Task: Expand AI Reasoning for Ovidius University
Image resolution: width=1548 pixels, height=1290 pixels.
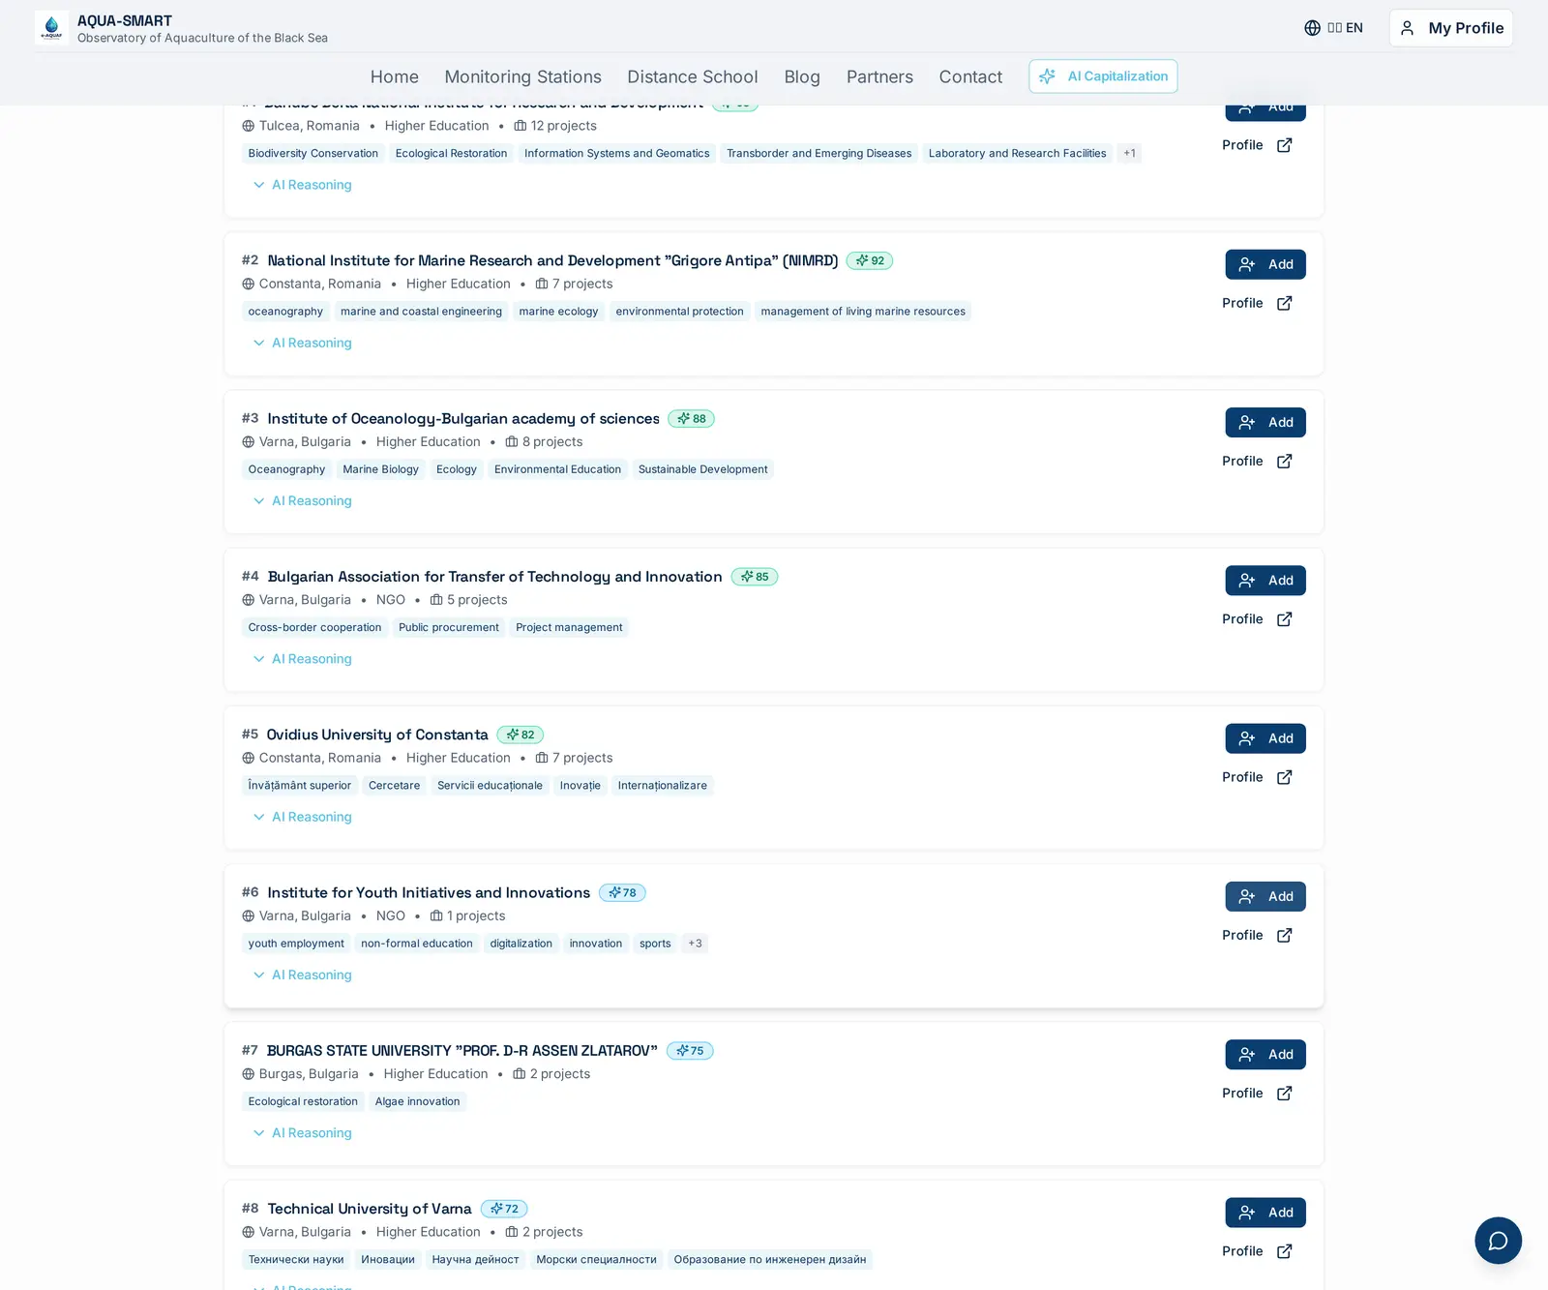Action: [302, 817]
